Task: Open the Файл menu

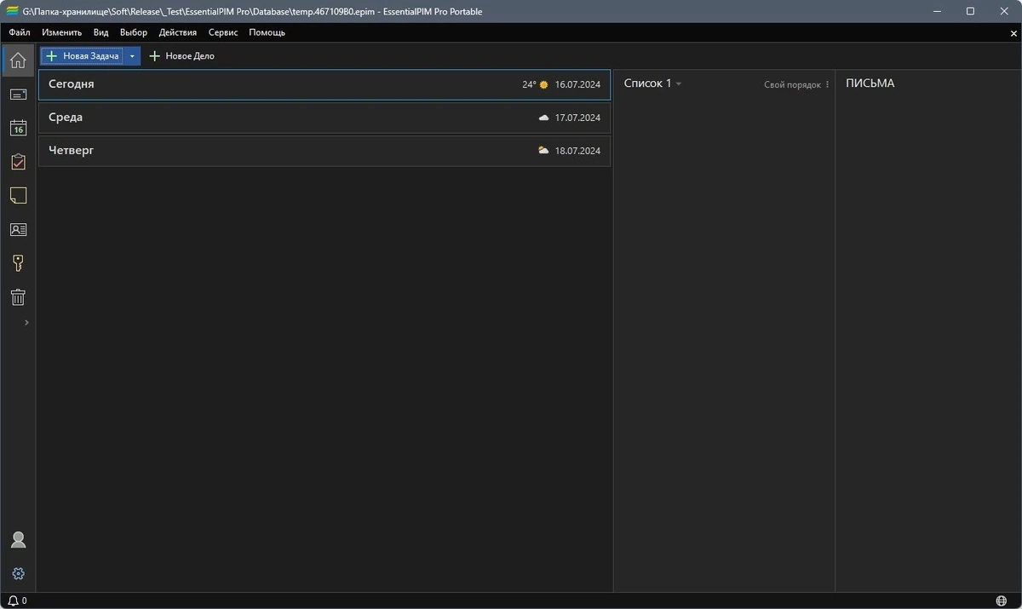Action: pos(20,32)
